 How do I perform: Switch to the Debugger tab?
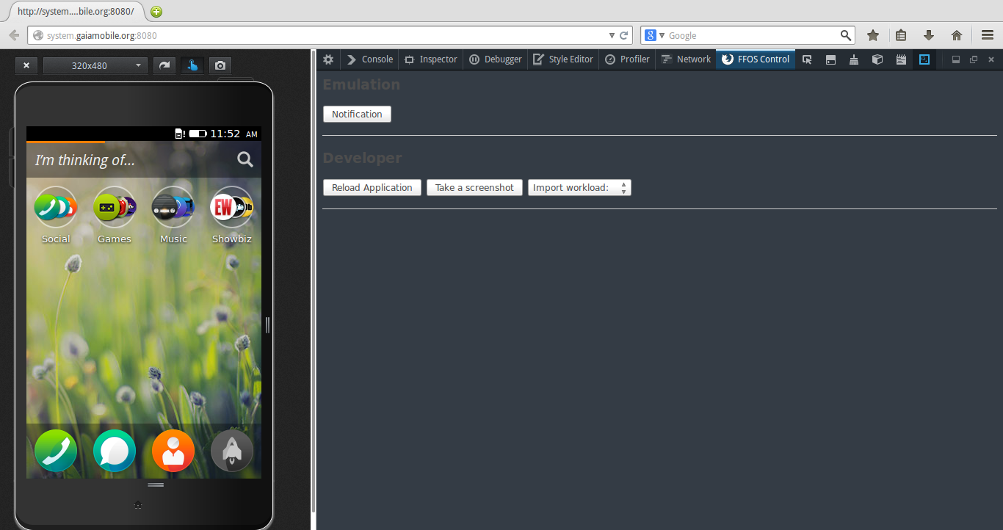coord(495,59)
